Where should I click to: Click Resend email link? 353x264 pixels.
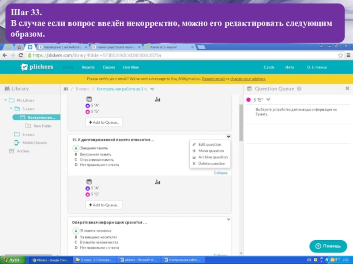(x=213, y=79)
